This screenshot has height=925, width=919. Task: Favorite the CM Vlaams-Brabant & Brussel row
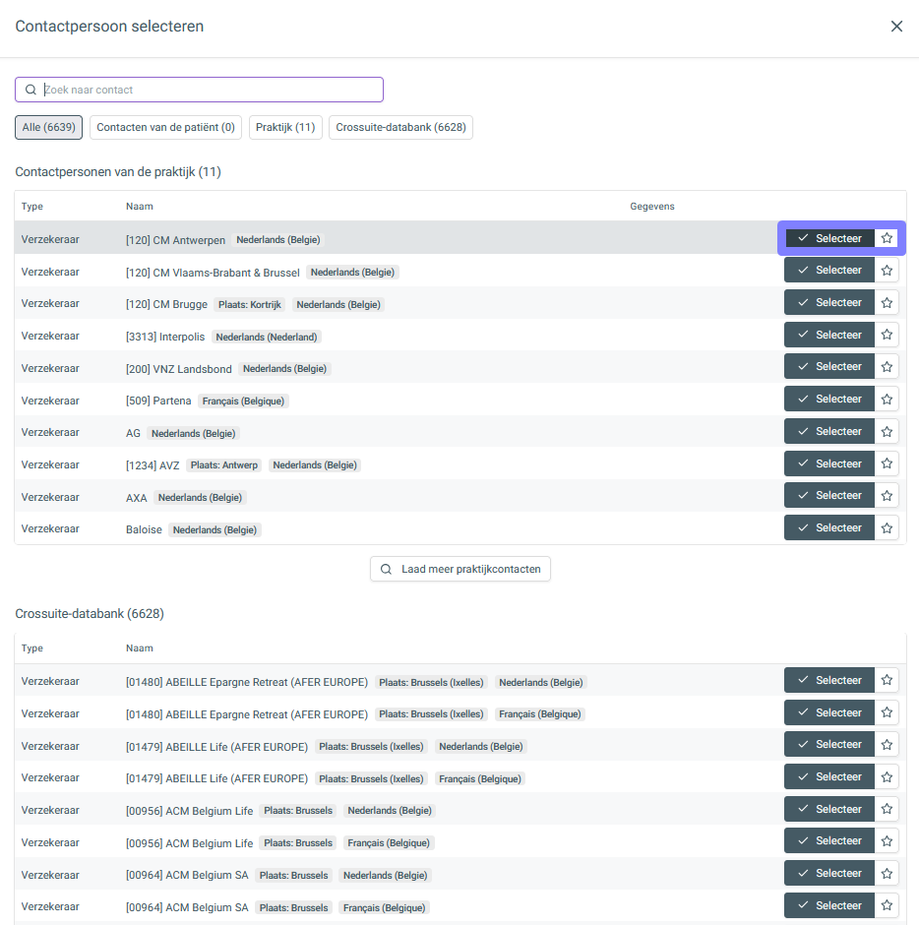pos(887,271)
